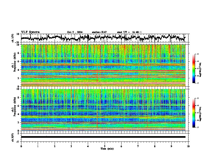Select the date label "Oct. 5, 2024"
This screenshot has height=164, width=212.
coord(75,32)
